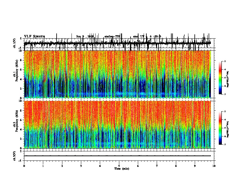
Task: Click the "station=ITK" header label
Action: pos(112,36)
